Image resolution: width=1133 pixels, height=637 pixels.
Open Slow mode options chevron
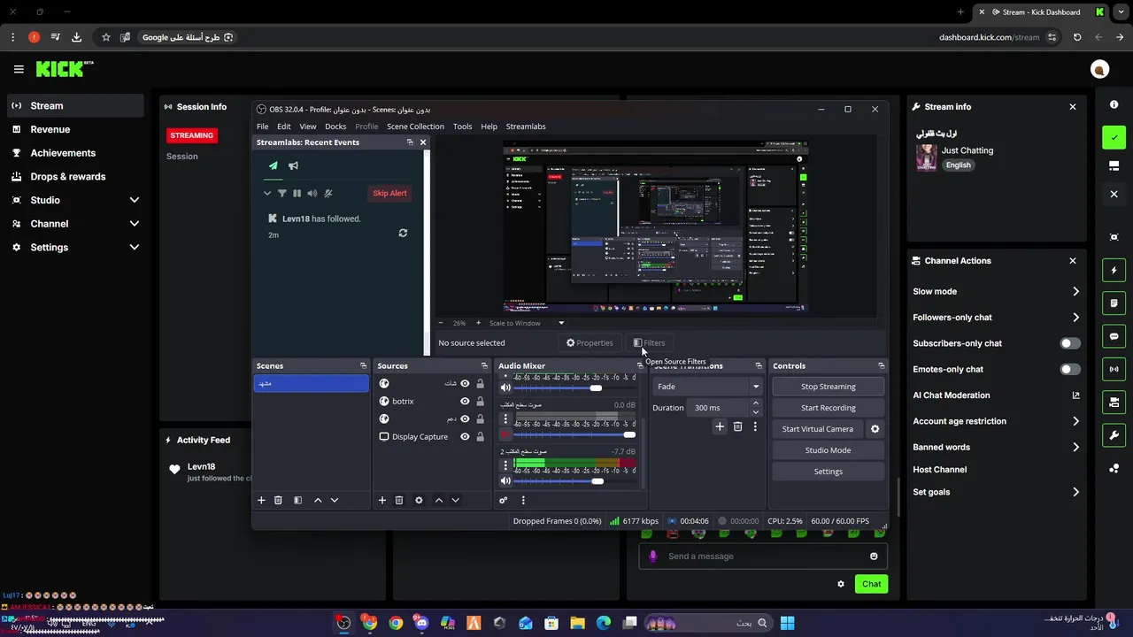1075,291
